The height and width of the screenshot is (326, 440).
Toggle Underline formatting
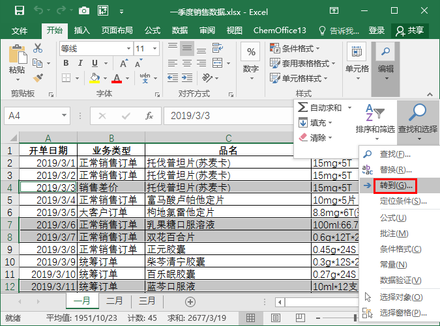tap(95, 63)
